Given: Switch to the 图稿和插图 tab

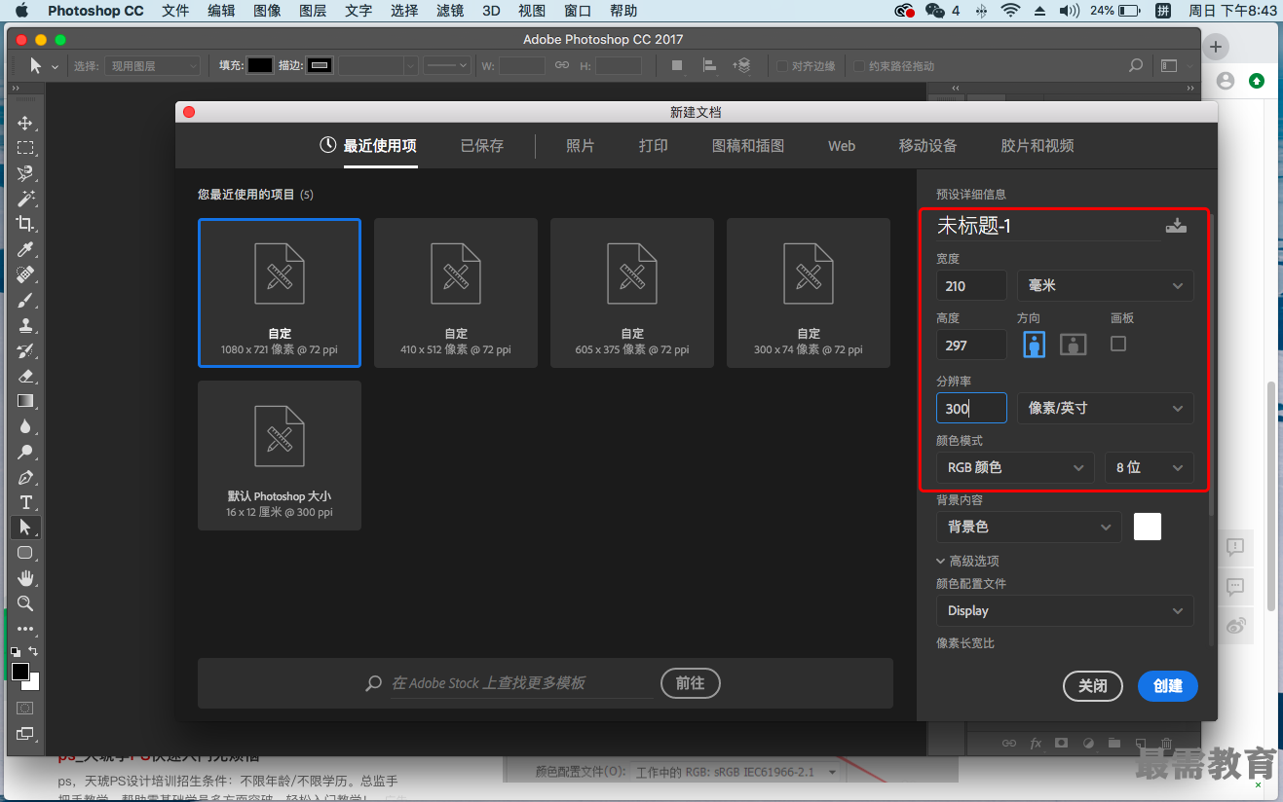Looking at the screenshot, I should (x=748, y=146).
